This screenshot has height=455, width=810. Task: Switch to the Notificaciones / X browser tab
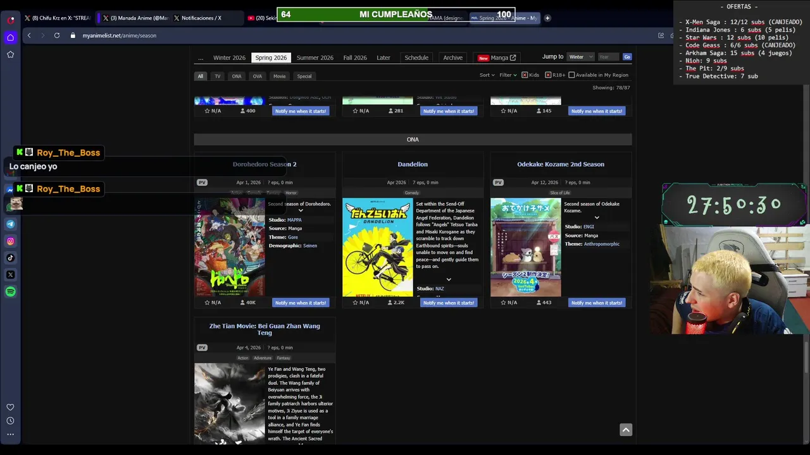[201, 18]
